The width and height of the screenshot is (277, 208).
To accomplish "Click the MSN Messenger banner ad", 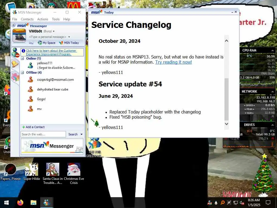I will pos(52,147).
